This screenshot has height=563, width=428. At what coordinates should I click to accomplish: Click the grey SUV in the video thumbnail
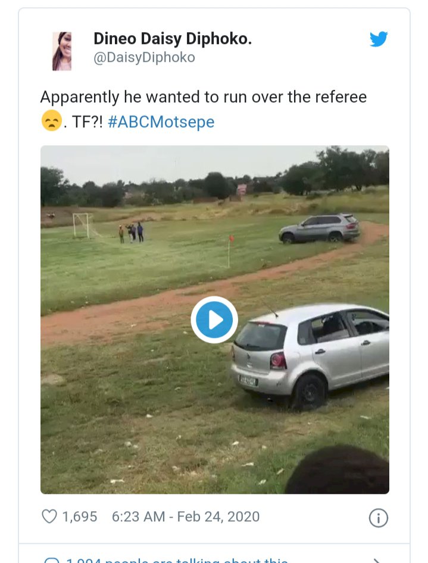tap(320, 229)
